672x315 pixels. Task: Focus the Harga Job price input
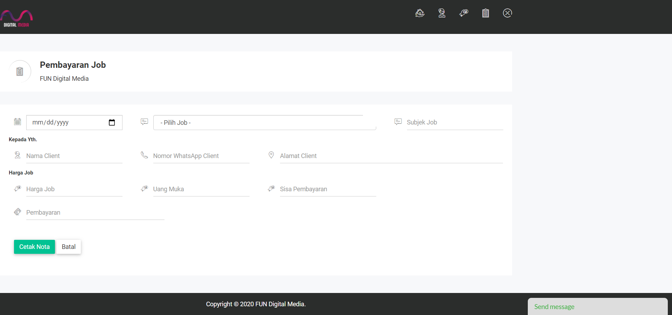[74, 189]
